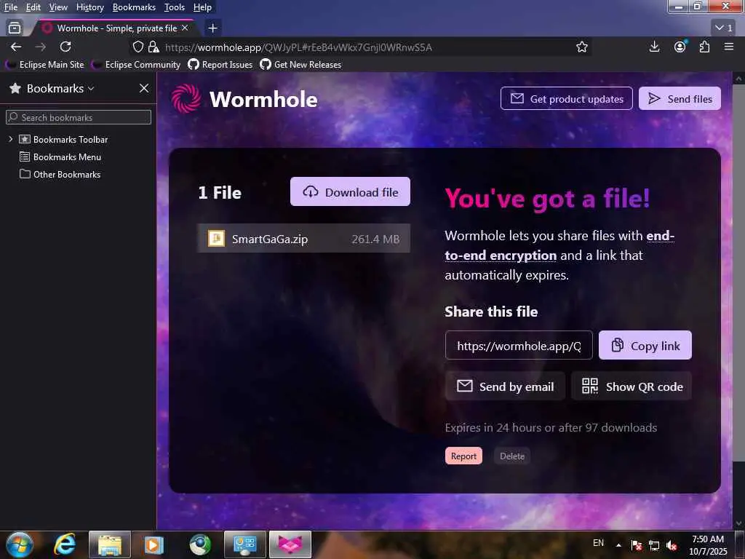Click the Delete button

click(512, 456)
